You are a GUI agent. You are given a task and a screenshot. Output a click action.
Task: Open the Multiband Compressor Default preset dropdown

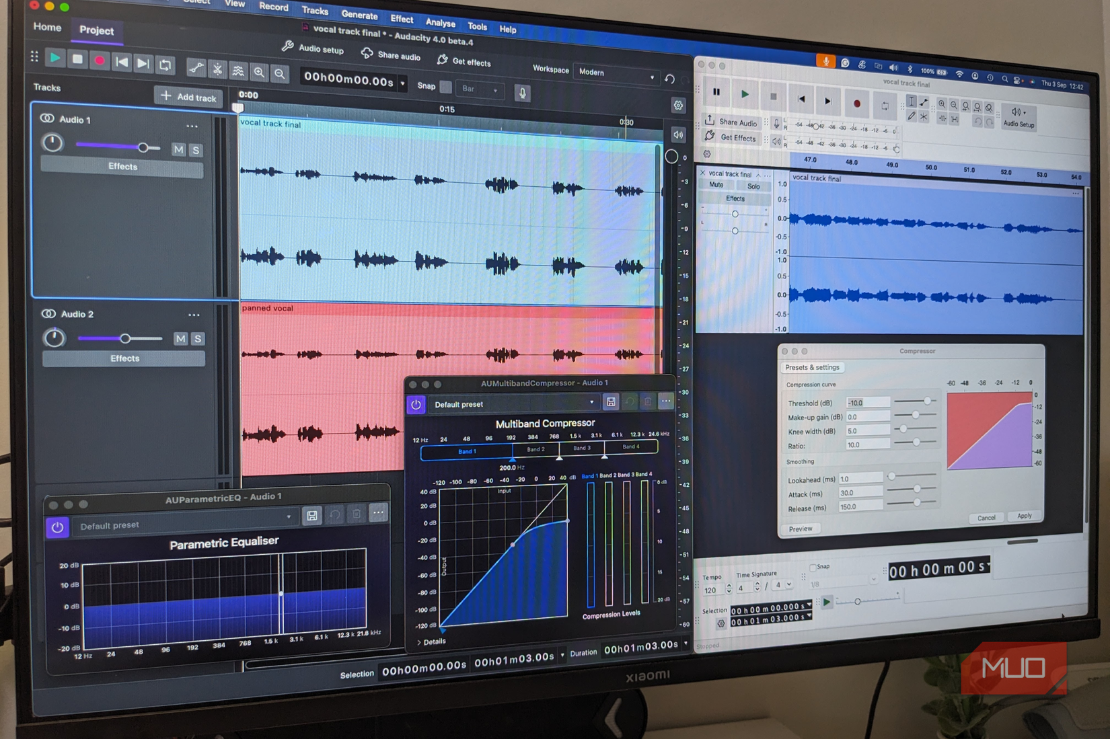coord(514,403)
